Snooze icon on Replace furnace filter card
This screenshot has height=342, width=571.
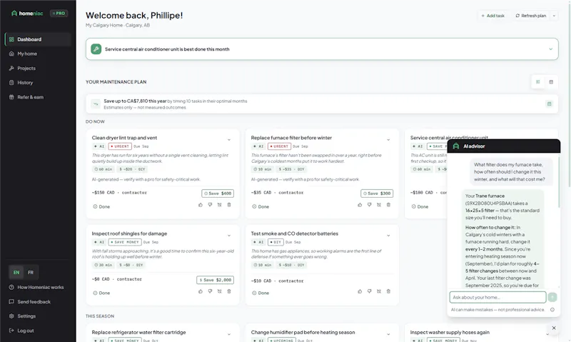379,205
